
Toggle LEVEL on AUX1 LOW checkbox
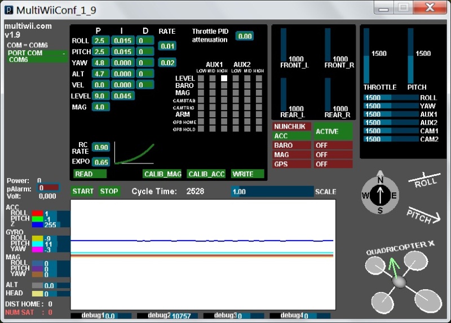(201, 78)
